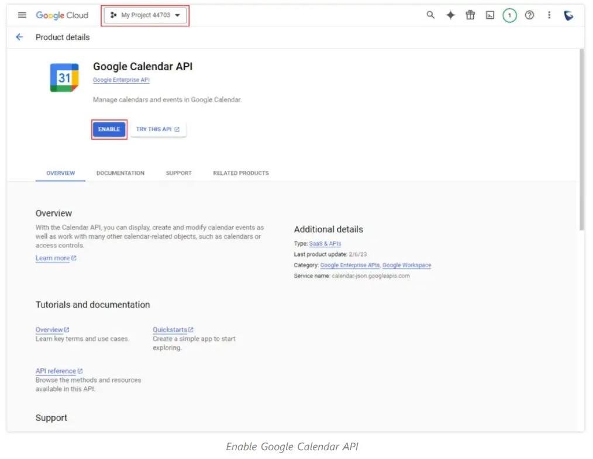
Task: Click the blue ENABLE button
Action: point(109,129)
